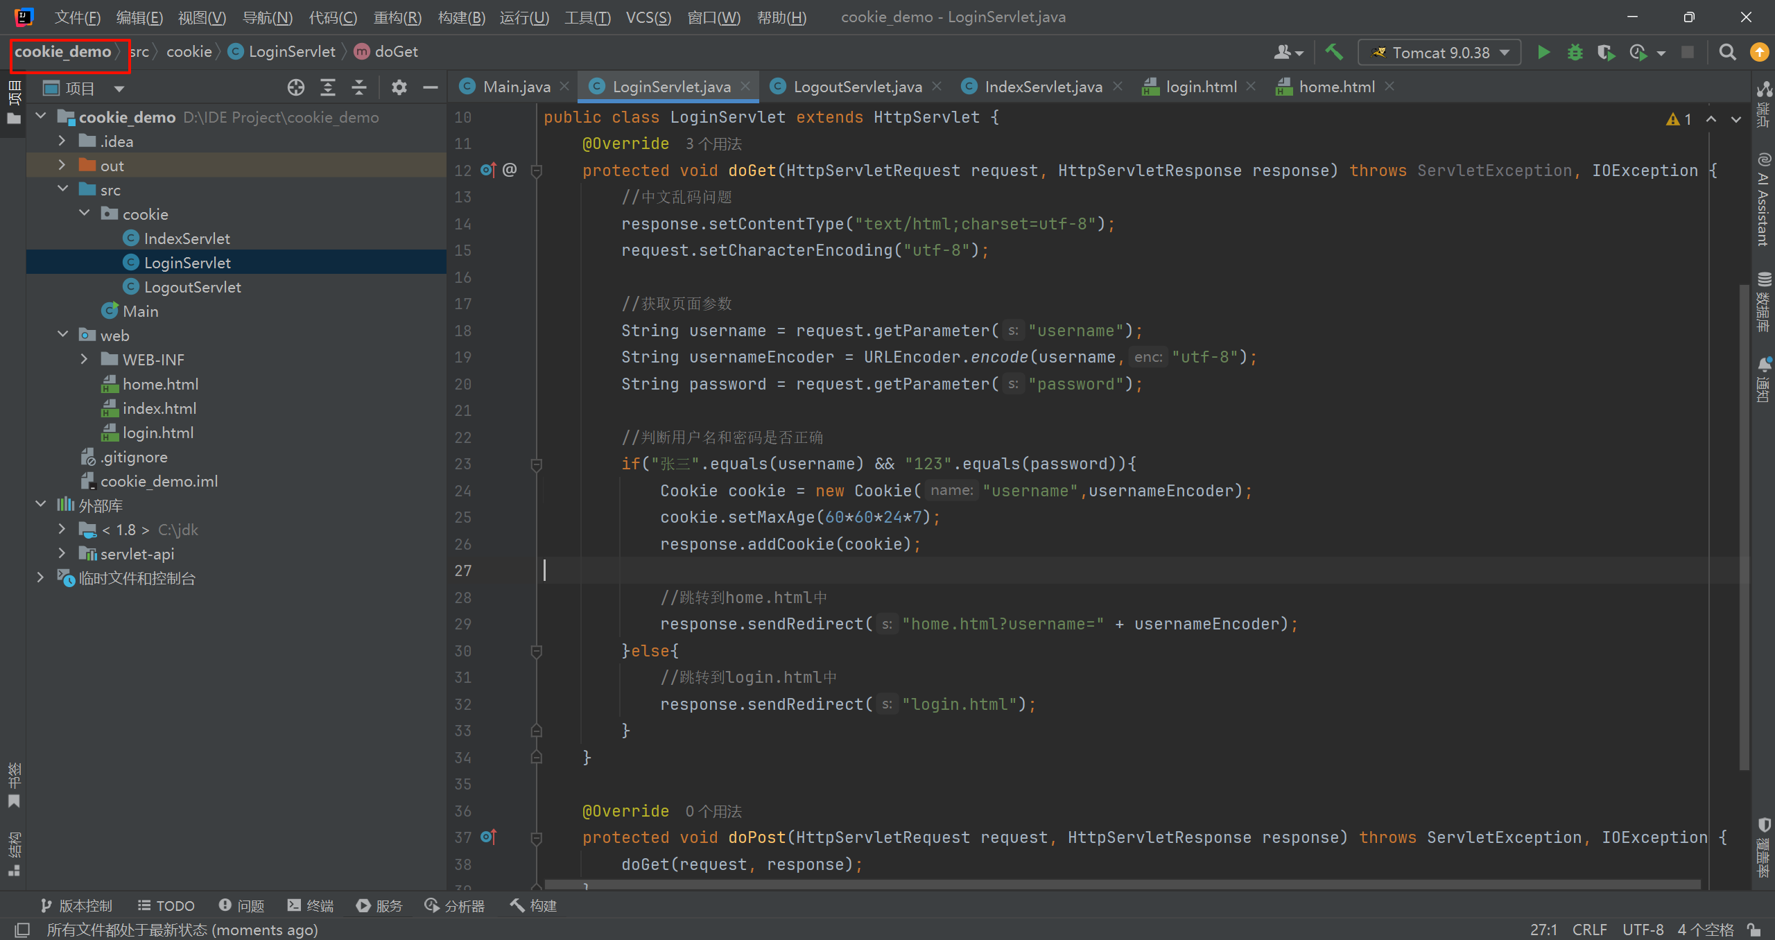The height and width of the screenshot is (940, 1775).
Task: Toggle the read-only lock icon in status bar
Action: coord(1754,930)
